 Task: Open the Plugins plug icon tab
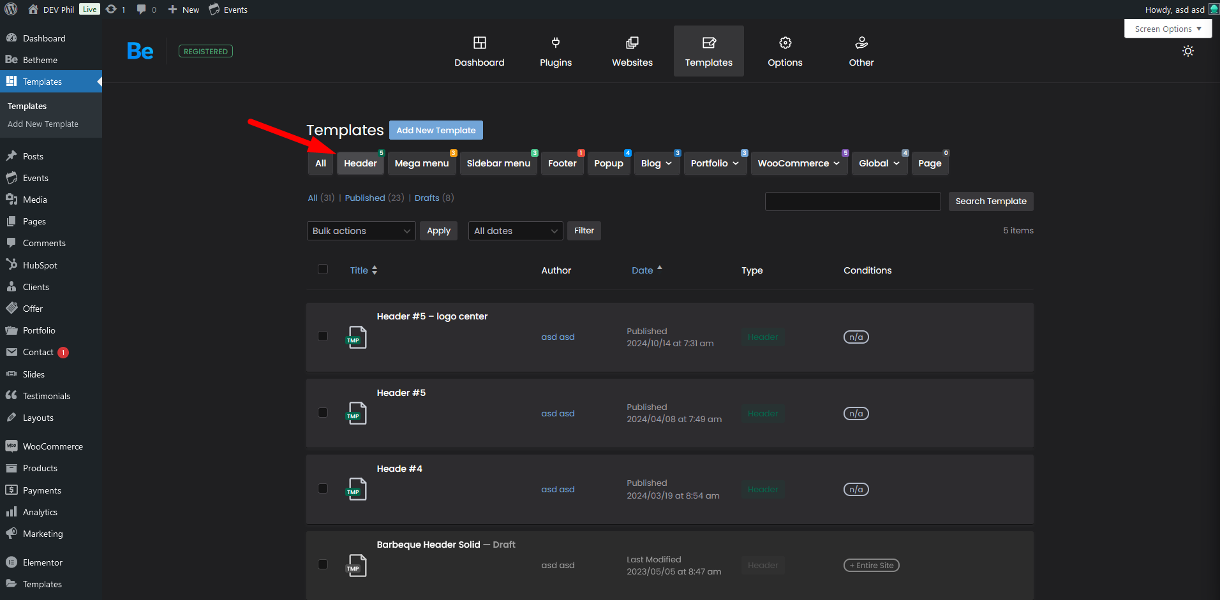[556, 43]
